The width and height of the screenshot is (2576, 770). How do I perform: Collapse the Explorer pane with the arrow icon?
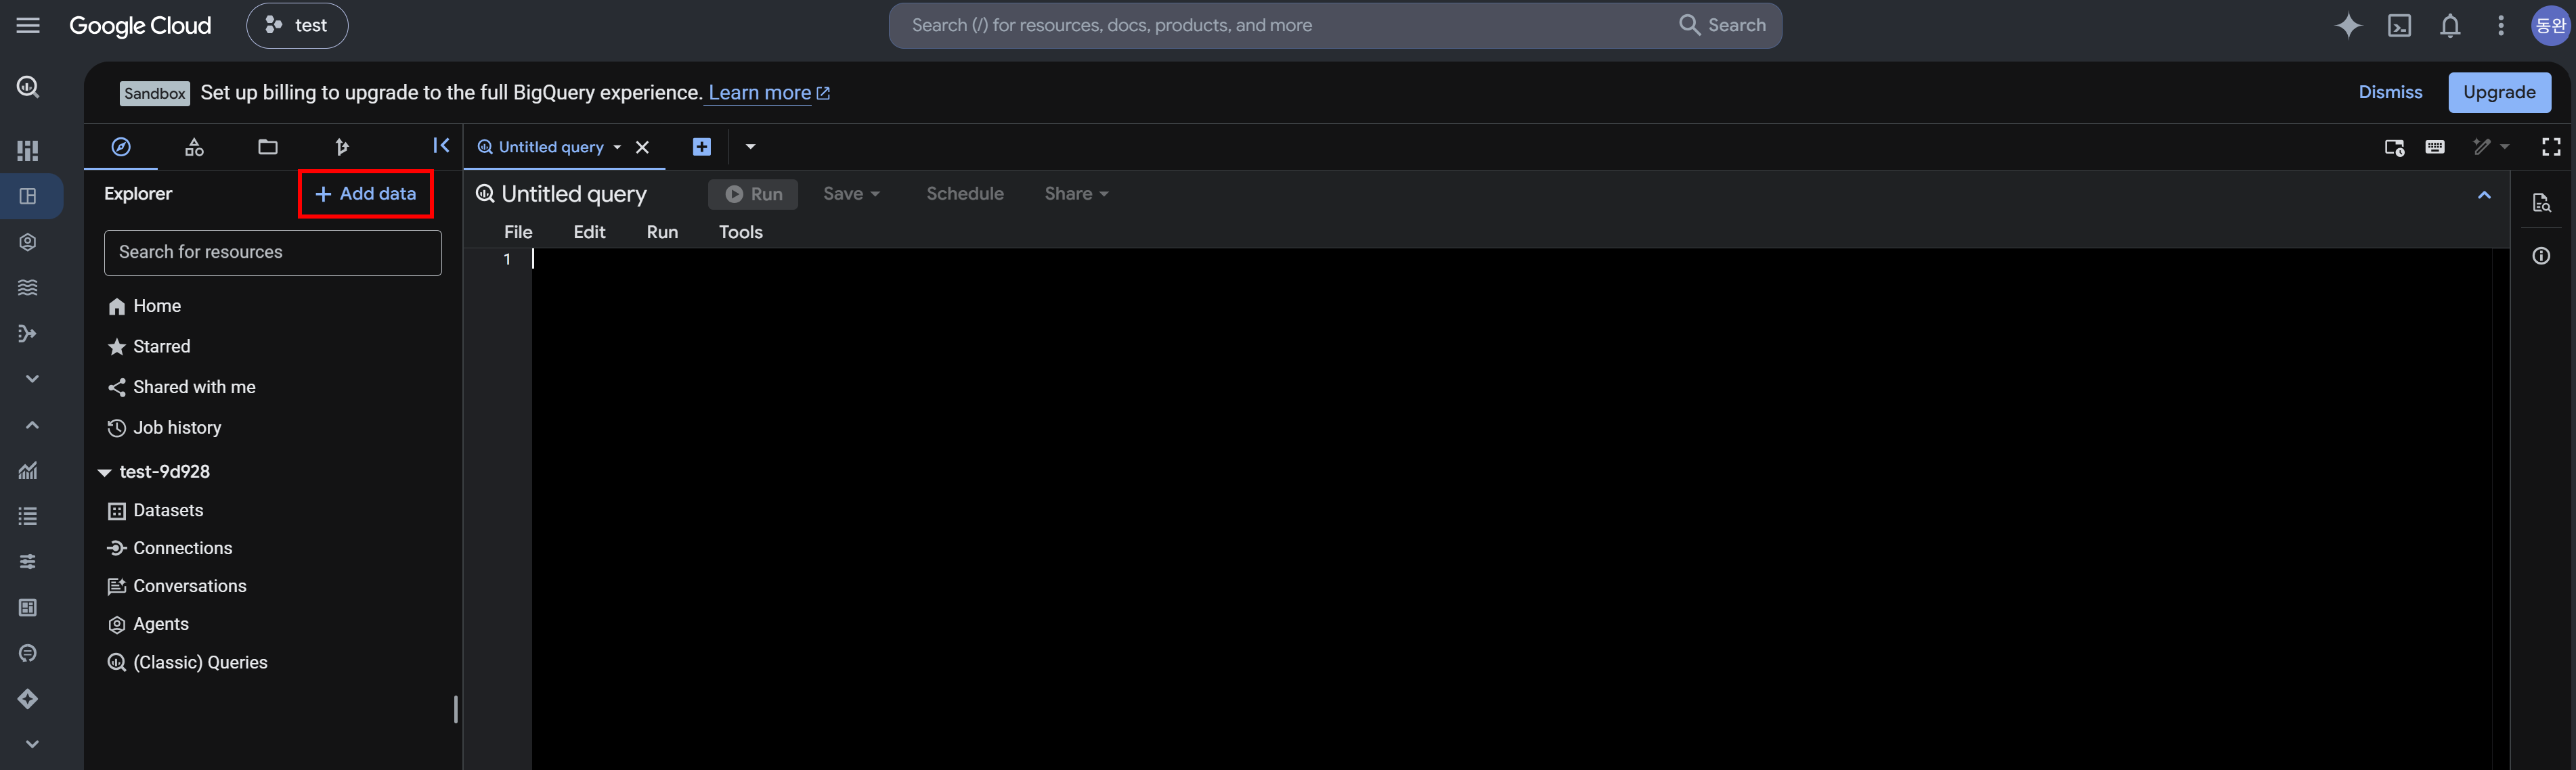click(x=441, y=145)
